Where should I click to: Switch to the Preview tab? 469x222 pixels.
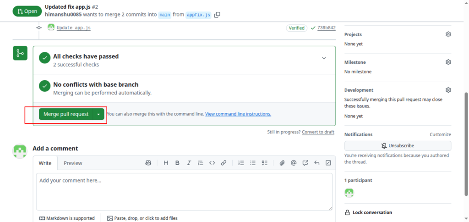tap(73, 163)
